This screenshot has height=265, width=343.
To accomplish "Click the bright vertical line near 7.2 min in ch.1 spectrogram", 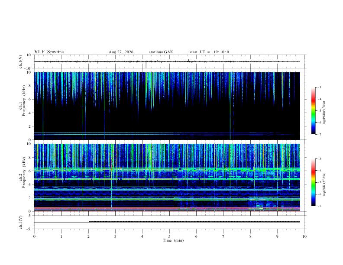I will click(230, 106).
